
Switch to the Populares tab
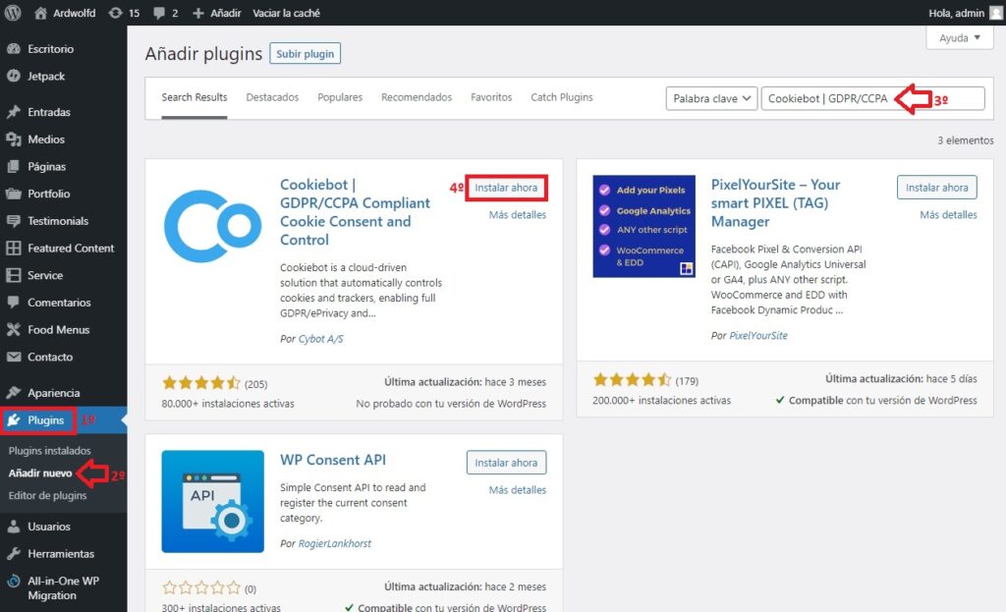[x=340, y=97]
